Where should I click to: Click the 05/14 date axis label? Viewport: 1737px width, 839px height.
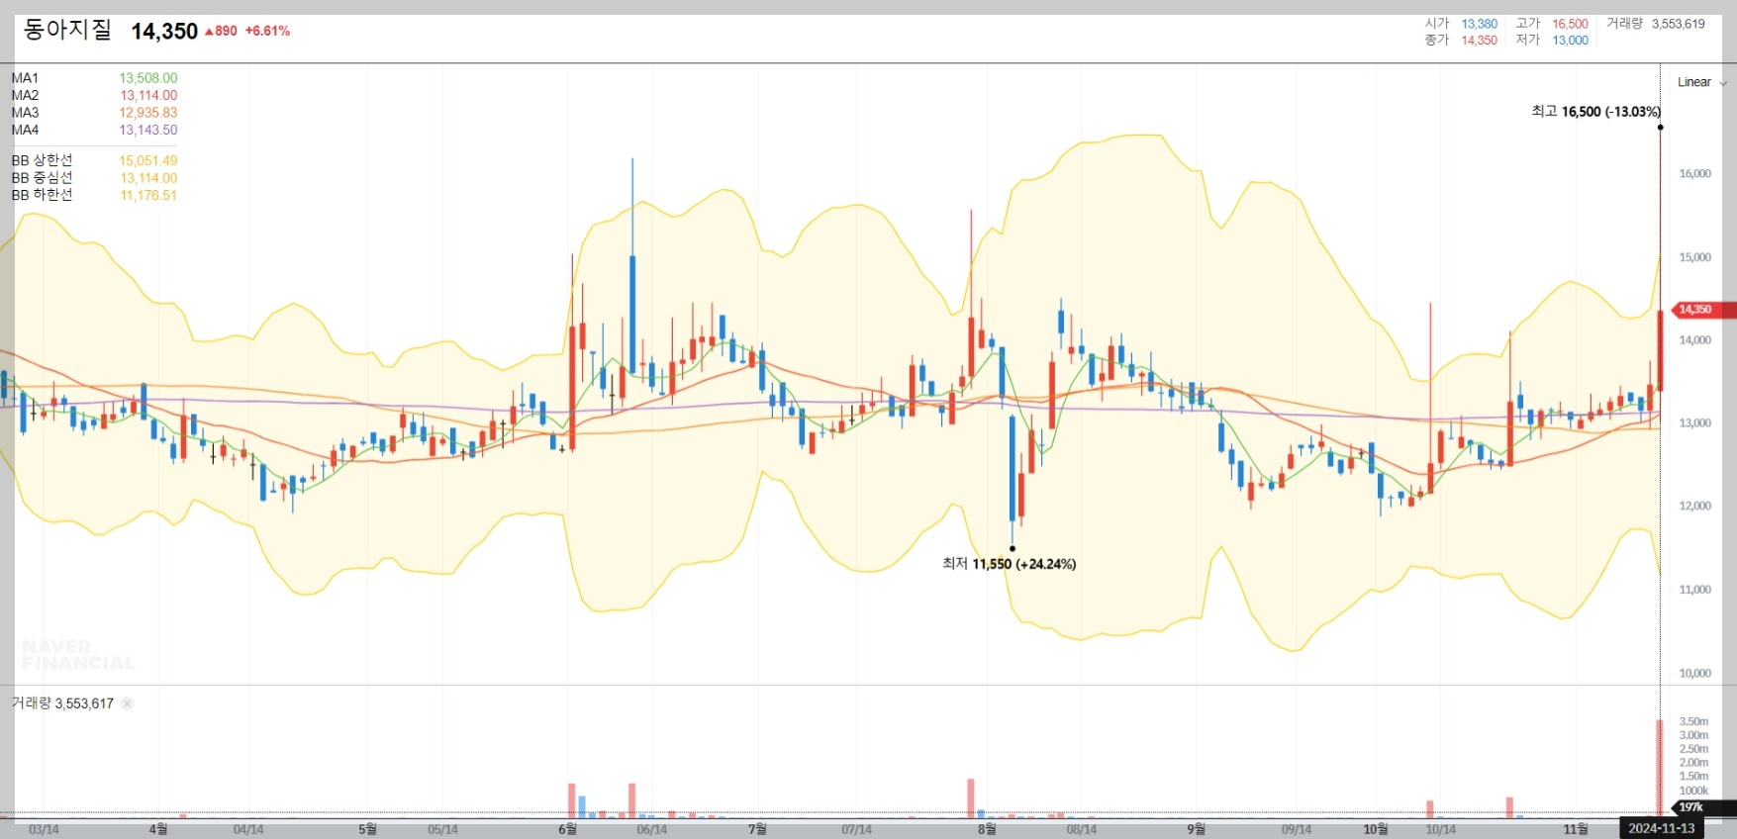pos(442,830)
